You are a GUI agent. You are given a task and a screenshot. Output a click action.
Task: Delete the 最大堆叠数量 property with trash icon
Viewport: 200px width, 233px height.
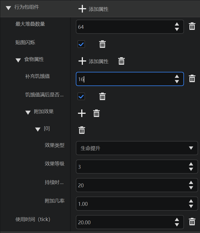click(x=192, y=26)
